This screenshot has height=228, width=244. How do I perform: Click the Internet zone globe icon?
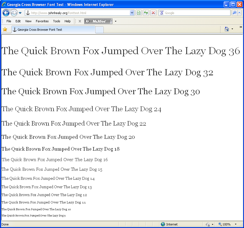[163, 224]
